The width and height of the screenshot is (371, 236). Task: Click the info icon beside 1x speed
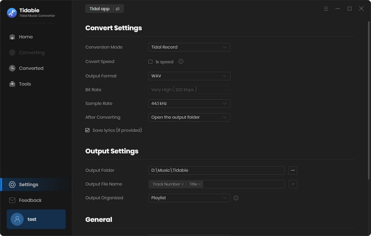point(181,62)
